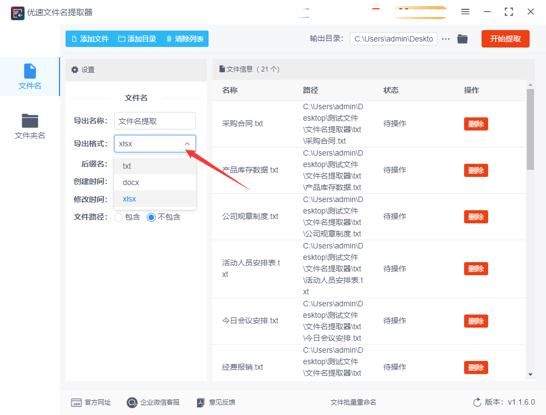Screen dimensions: 546x415
Task: Open 企业微信客服 support link
Action: click(153, 402)
